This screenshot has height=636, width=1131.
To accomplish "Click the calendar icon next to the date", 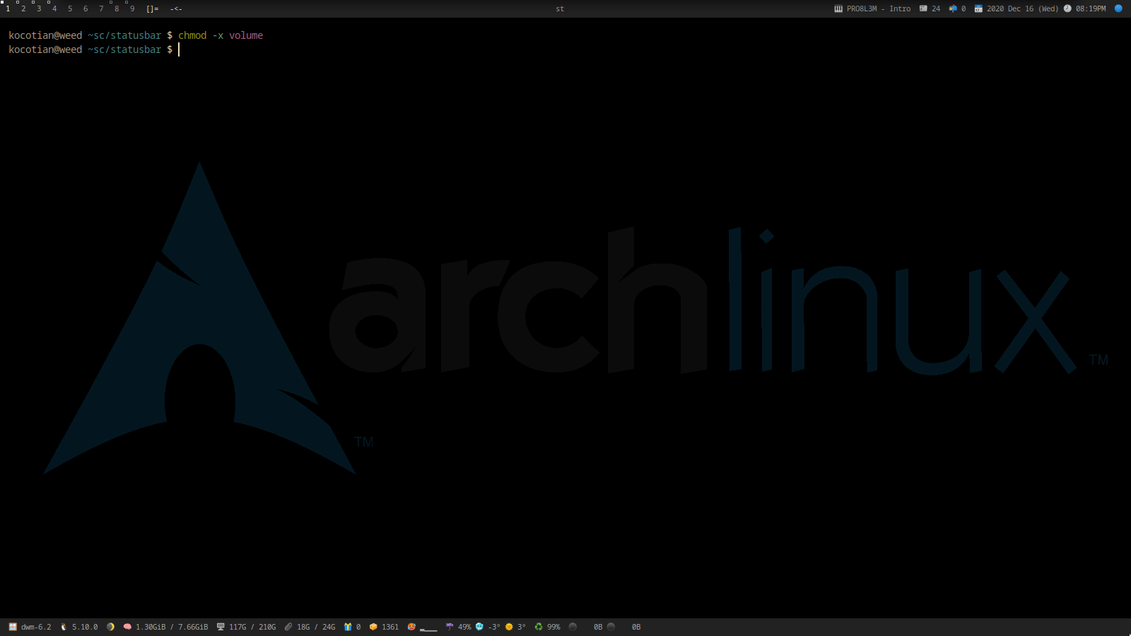I will [x=978, y=9].
